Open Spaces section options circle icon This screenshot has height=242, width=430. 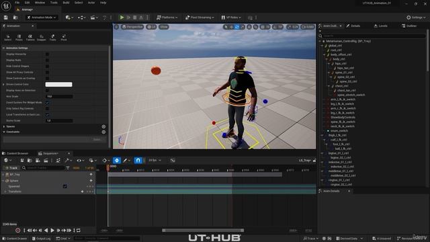tap(103, 126)
